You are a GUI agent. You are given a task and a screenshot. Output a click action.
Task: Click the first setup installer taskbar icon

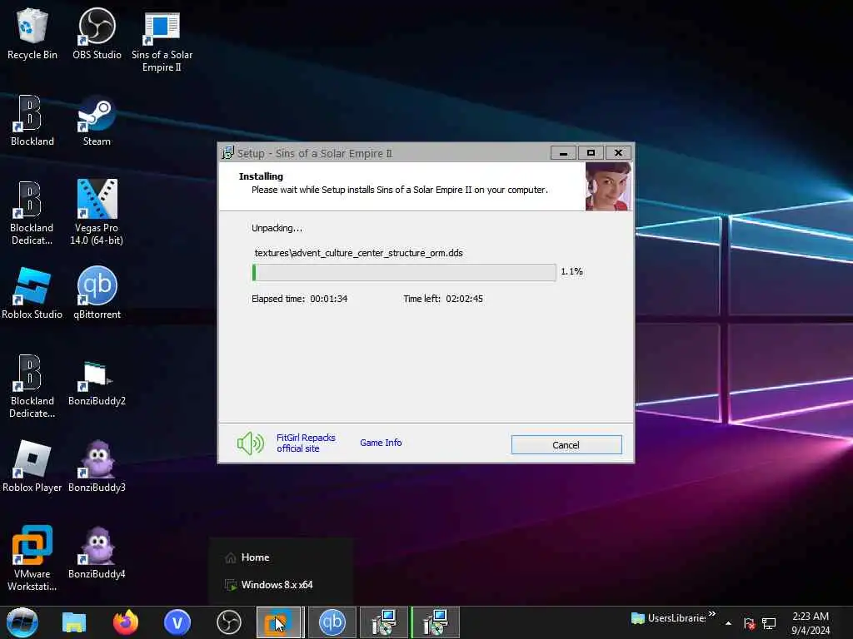(x=384, y=622)
